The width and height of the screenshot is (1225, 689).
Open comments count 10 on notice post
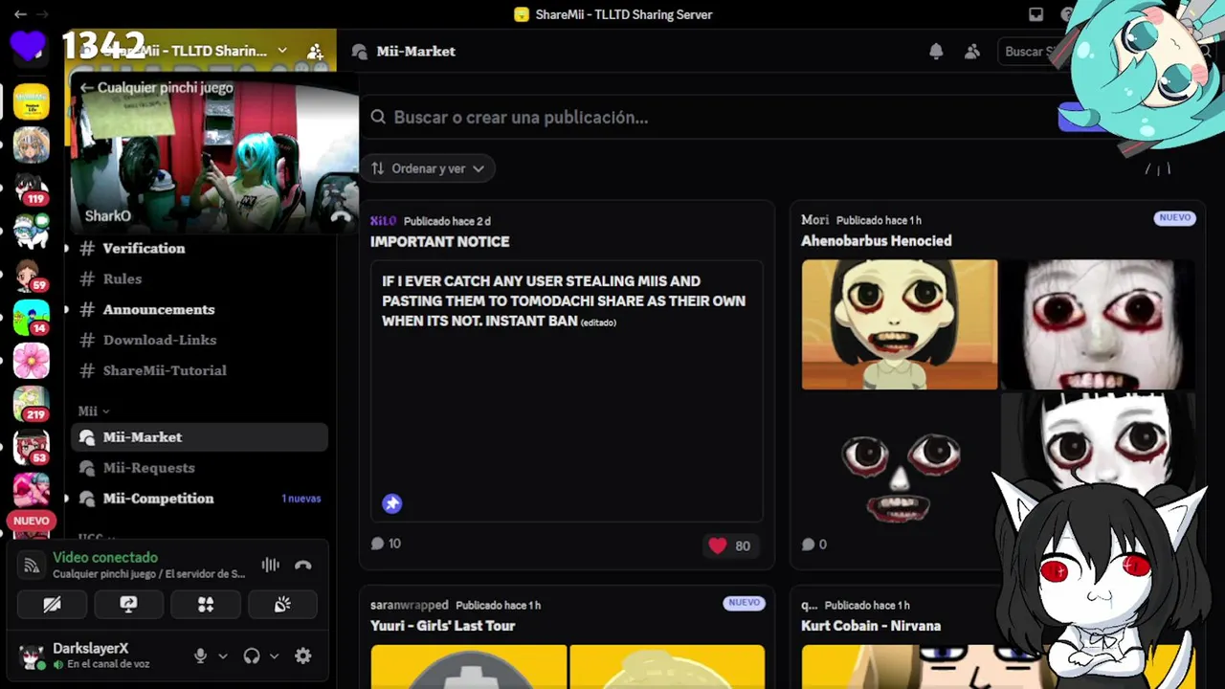386,544
